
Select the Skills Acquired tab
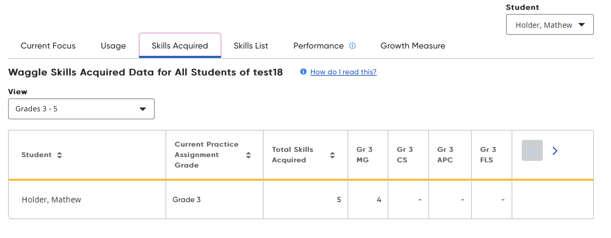[x=180, y=46]
